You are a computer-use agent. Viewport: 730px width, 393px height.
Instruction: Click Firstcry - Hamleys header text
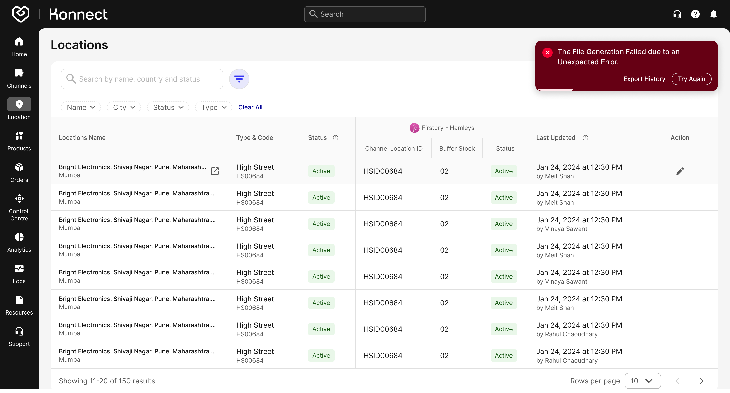coord(448,128)
